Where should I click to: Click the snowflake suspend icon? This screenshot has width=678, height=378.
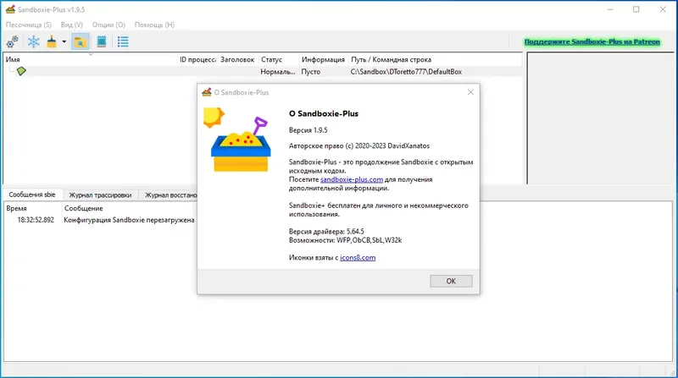click(33, 41)
